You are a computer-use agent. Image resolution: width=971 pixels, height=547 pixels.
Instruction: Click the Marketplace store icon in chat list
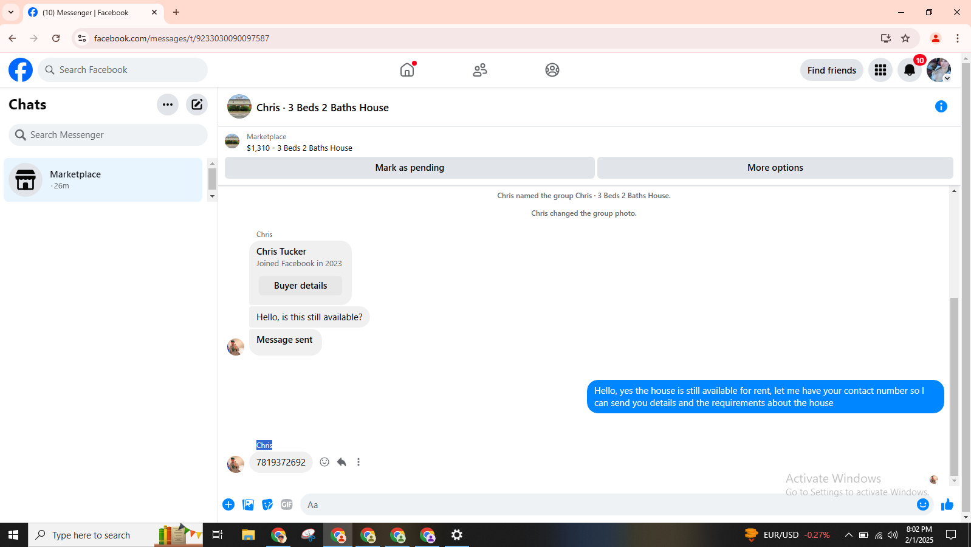(26, 180)
